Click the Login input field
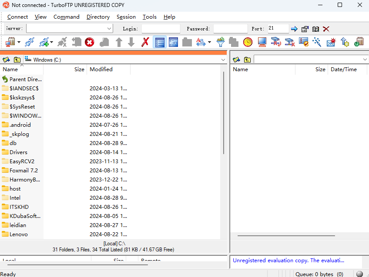 tap(161, 29)
